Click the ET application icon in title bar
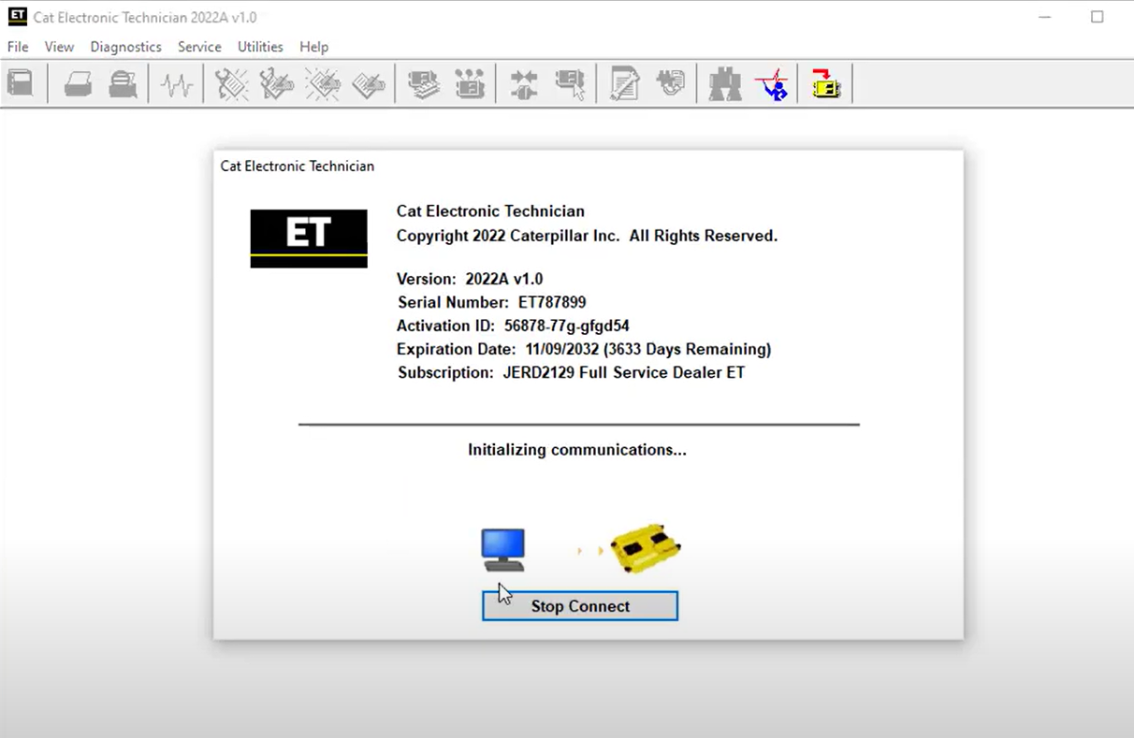The image size is (1134, 738). point(17,17)
